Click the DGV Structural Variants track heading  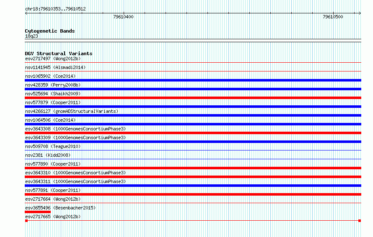coord(59,54)
